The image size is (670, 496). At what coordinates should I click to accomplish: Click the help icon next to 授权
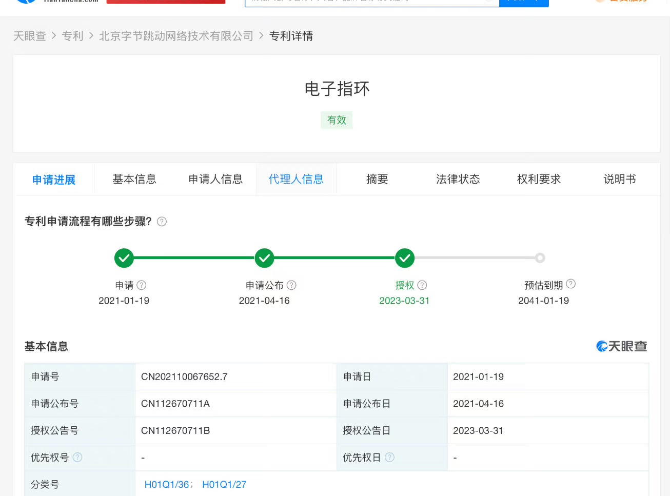422,285
